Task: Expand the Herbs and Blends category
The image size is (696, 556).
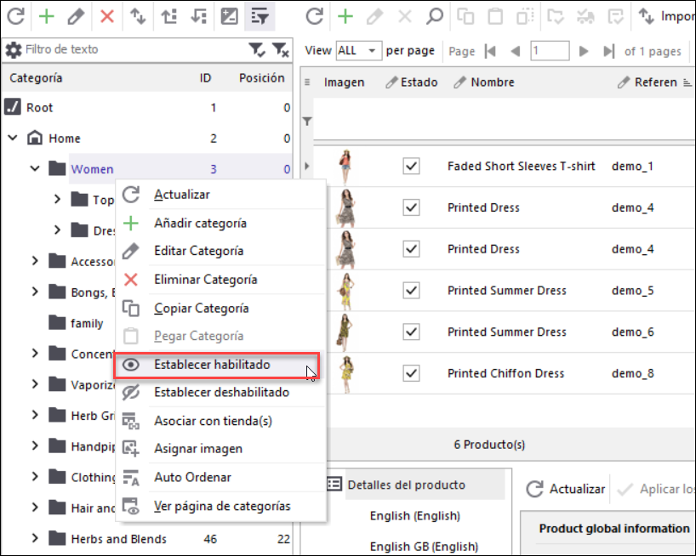Action: [35, 538]
